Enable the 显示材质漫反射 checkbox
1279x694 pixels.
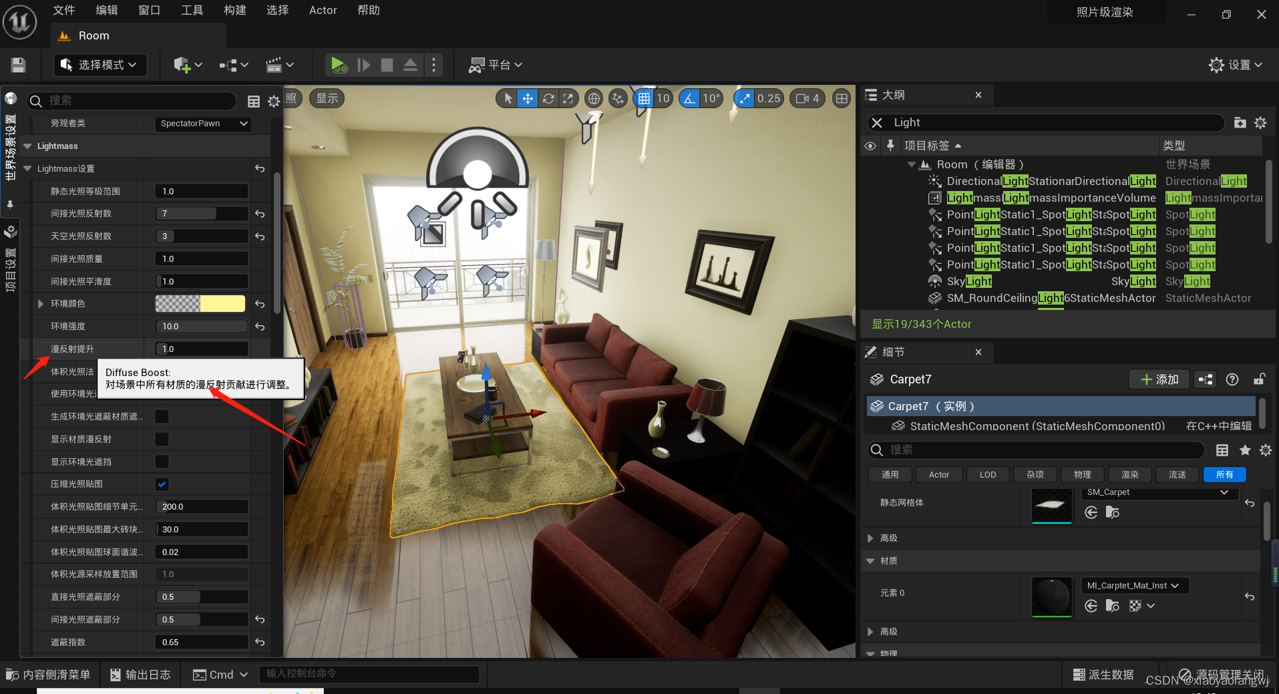162,440
